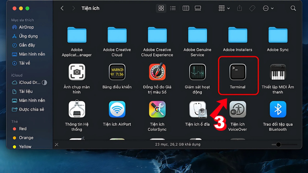Go back with the left chevron
The image size is (308, 173).
click(62, 8)
